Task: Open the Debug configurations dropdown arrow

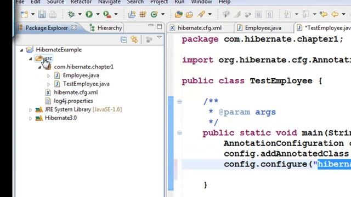Action: [x=80, y=15]
